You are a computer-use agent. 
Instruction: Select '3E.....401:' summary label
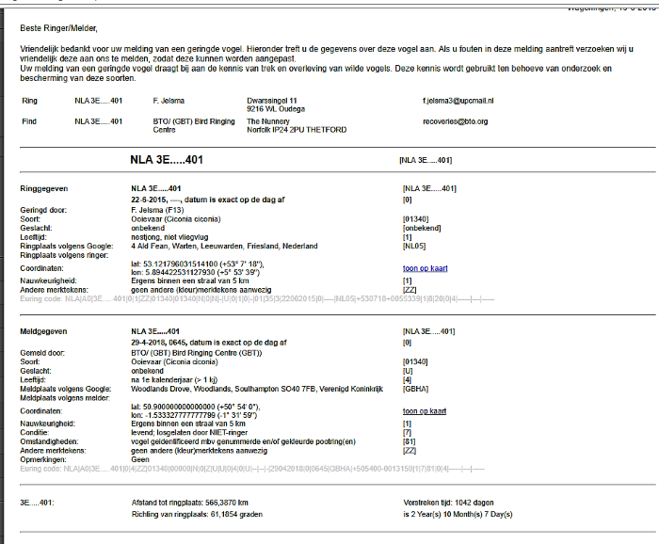37,503
